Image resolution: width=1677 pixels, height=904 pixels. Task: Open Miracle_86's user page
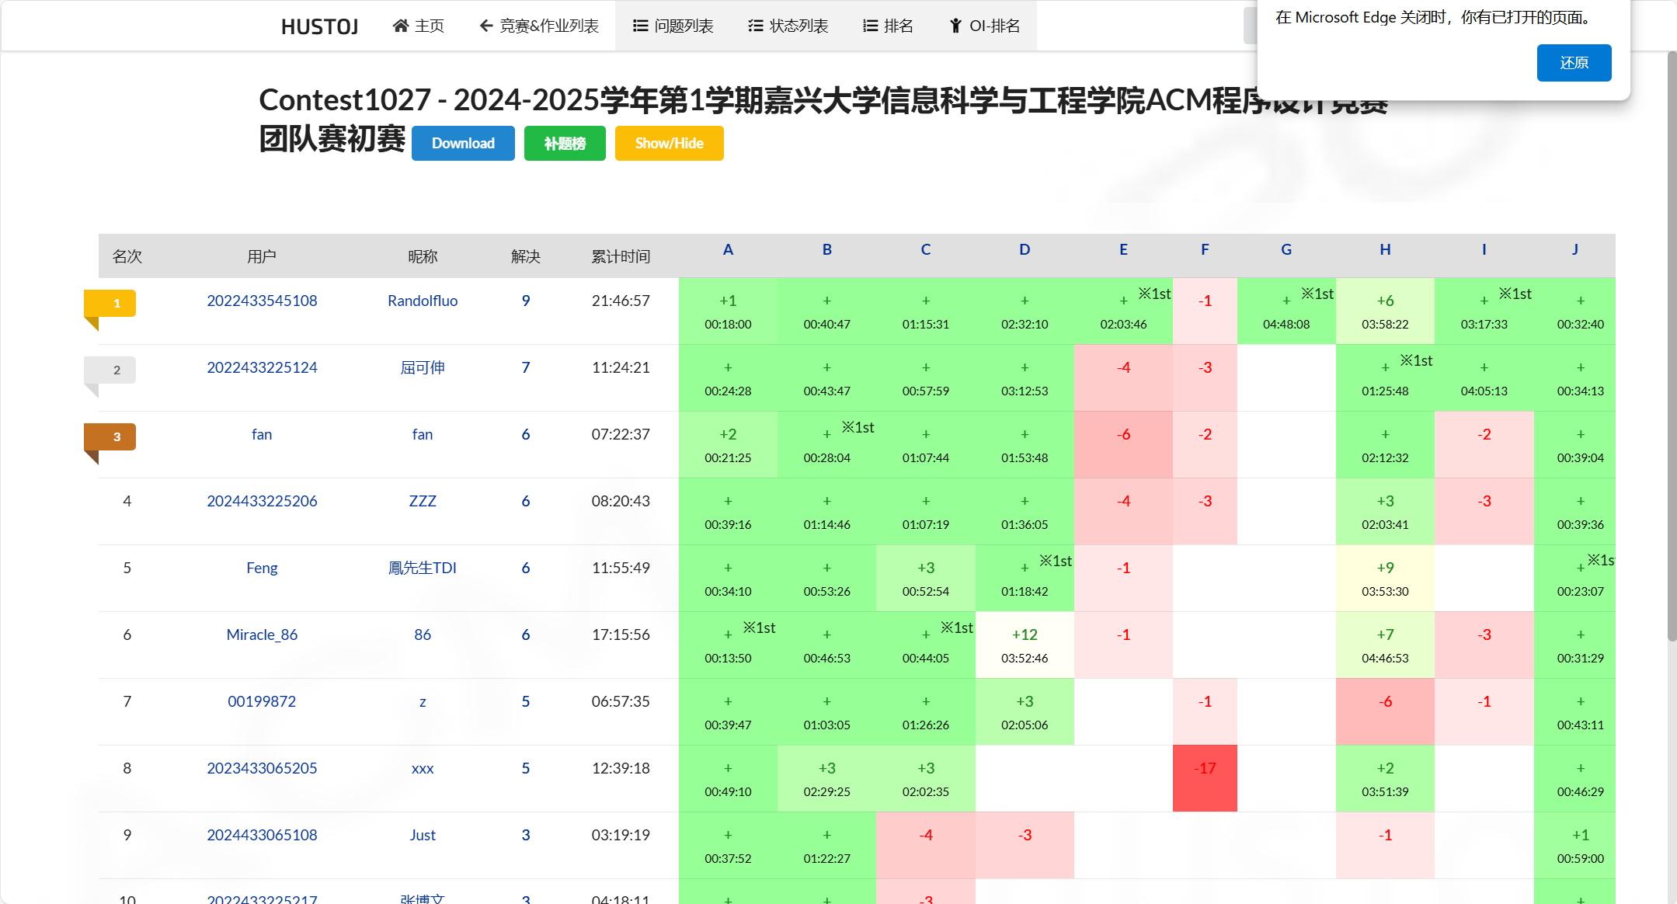262,635
